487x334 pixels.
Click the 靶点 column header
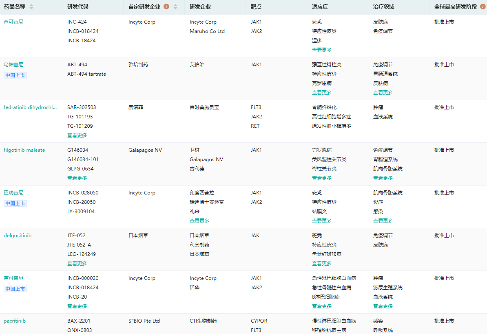click(256, 7)
